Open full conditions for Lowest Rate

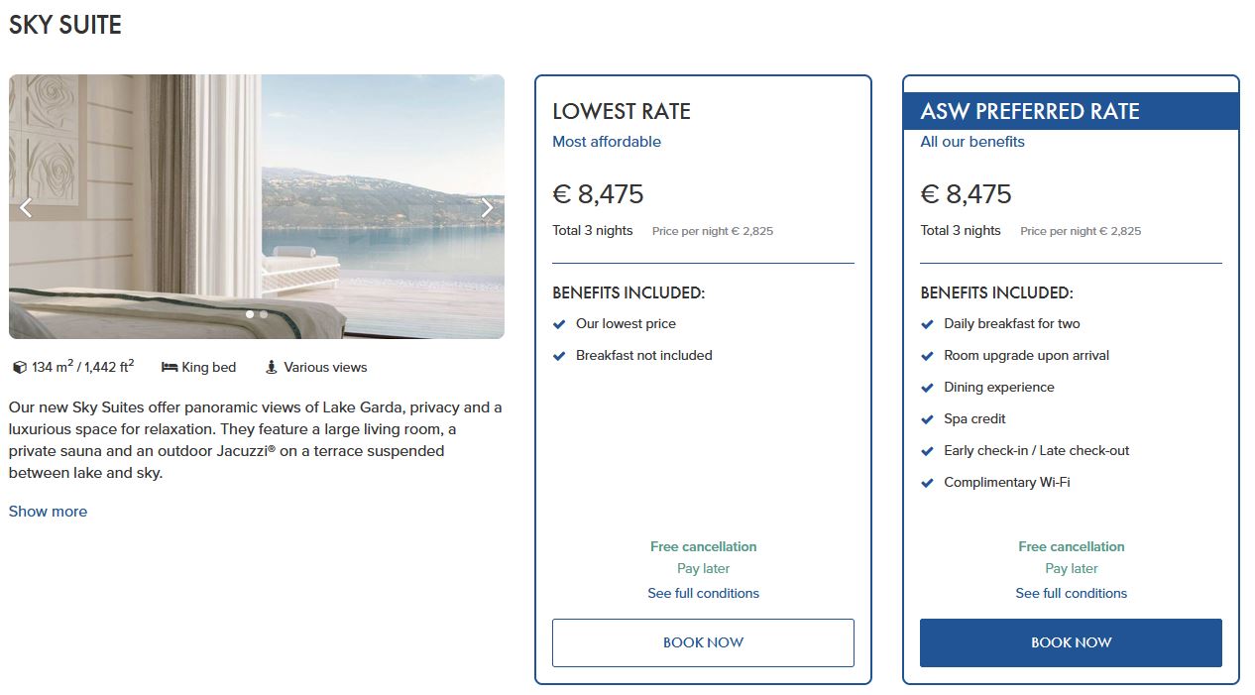pyautogui.click(x=703, y=593)
